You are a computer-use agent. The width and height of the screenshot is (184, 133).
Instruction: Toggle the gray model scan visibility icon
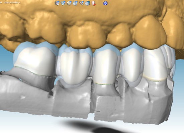tap(57, 3)
